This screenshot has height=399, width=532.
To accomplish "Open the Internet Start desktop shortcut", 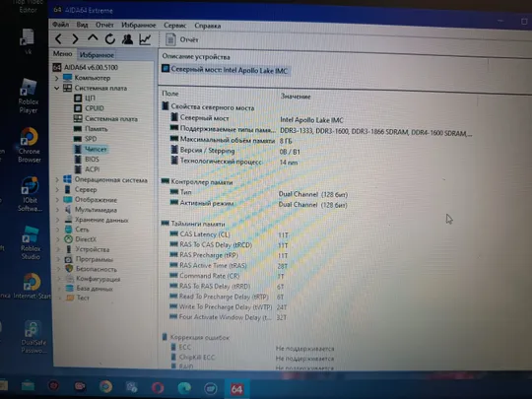I will pyautogui.click(x=33, y=286).
